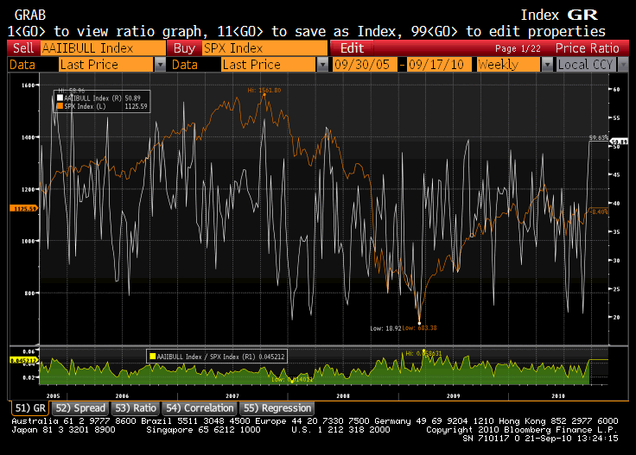The width and height of the screenshot is (636, 455).
Task: Click the Sell label button
Action: 23,48
